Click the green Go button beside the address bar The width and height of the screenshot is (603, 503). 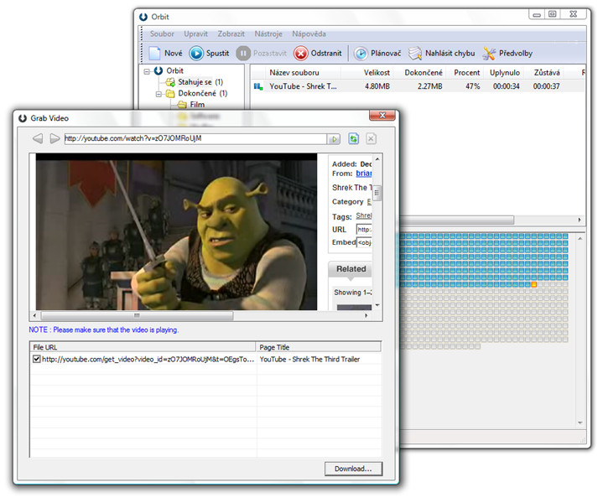(334, 139)
